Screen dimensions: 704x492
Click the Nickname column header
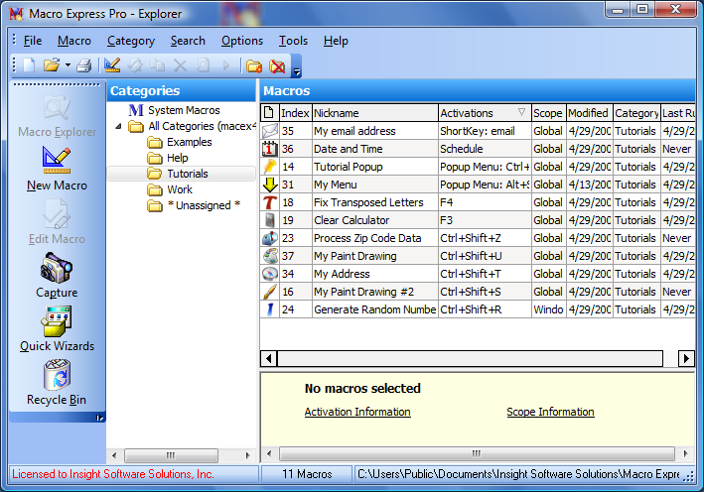375,113
